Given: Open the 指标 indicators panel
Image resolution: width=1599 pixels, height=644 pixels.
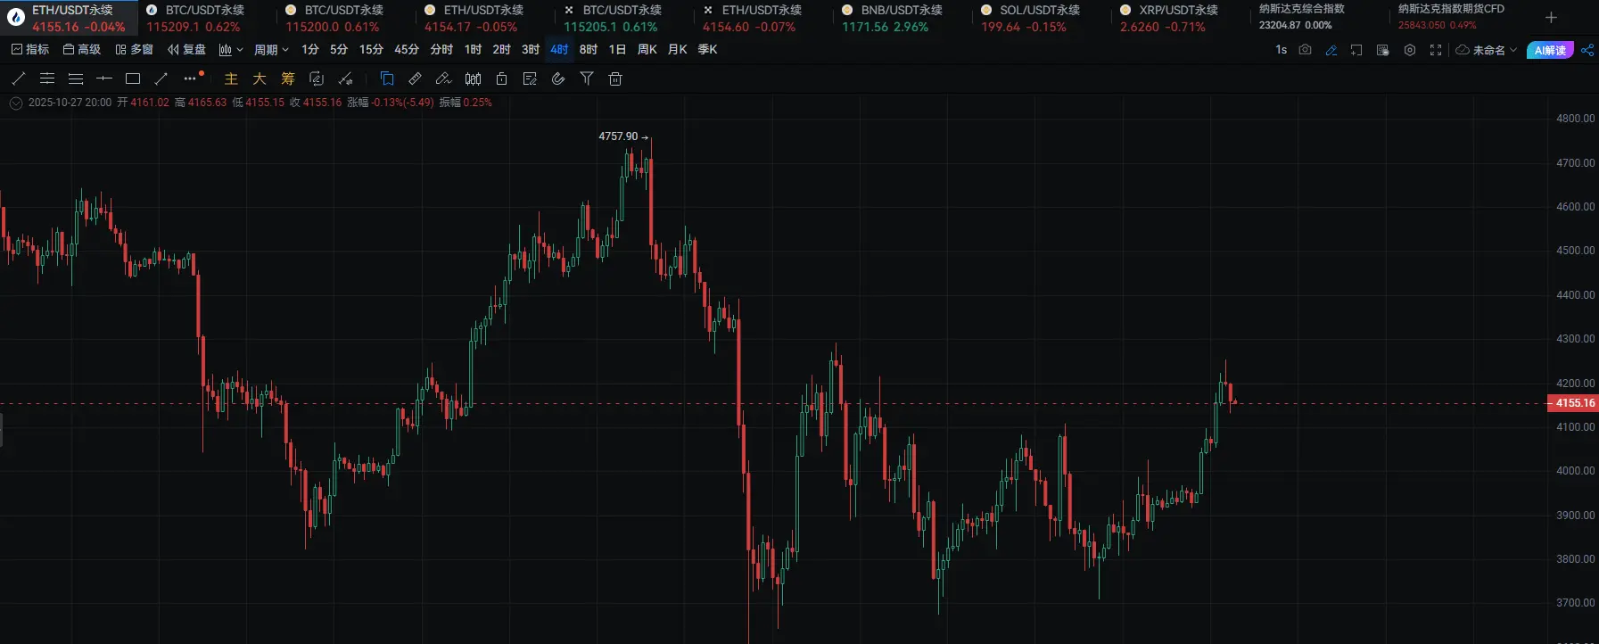Looking at the screenshot, I should coord(30,50).
